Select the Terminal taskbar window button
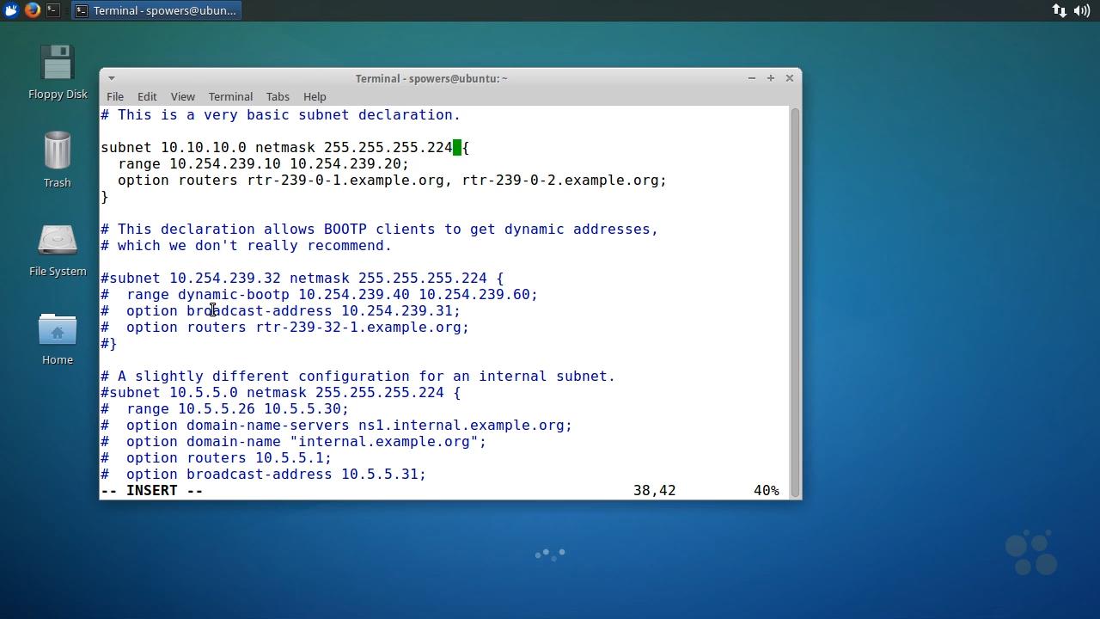This screenshot has width=1100, height=619. click(x=156, y=10)
